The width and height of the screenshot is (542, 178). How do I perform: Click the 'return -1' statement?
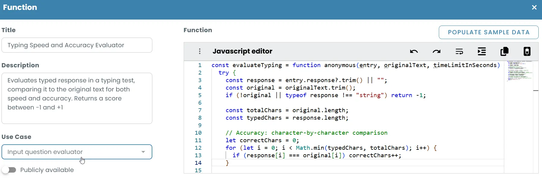click(x=408, y=95)
